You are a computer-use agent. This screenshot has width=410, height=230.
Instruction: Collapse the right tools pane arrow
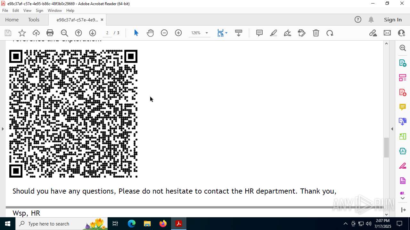392,129
